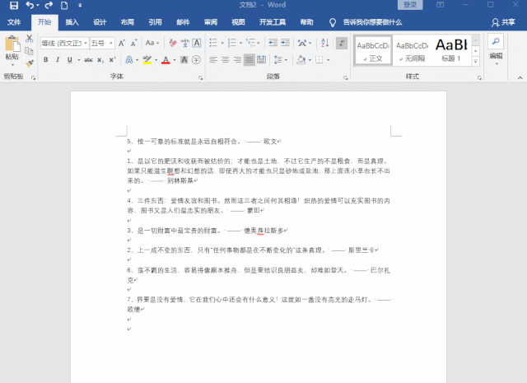Toggle show/hide paragraph marks

pyautogui.click(x=342, y=43)
